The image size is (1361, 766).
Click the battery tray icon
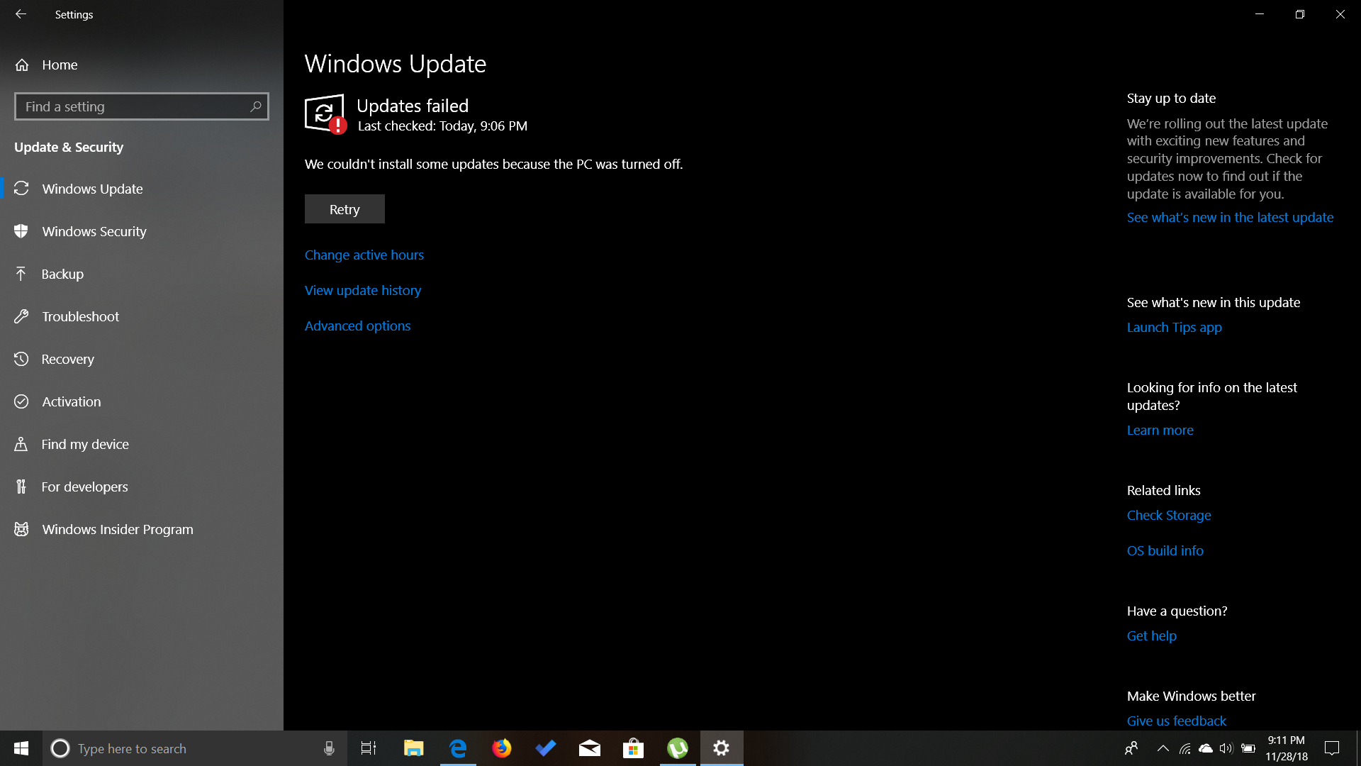coord(1249,748)
